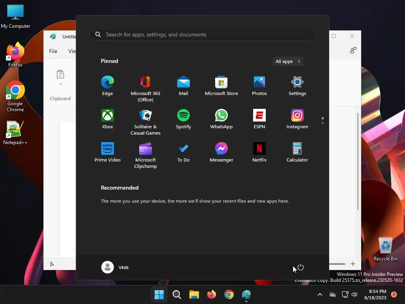This screenshot has height=304, width=405.
Task: Open Microsoft Clipchamp
Action: pyautogui.click(x=146, y=156)
